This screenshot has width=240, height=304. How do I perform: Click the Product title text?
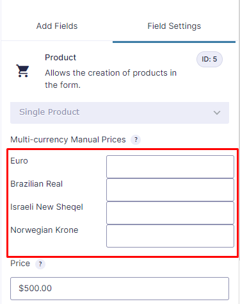click(x=60, y=58)
